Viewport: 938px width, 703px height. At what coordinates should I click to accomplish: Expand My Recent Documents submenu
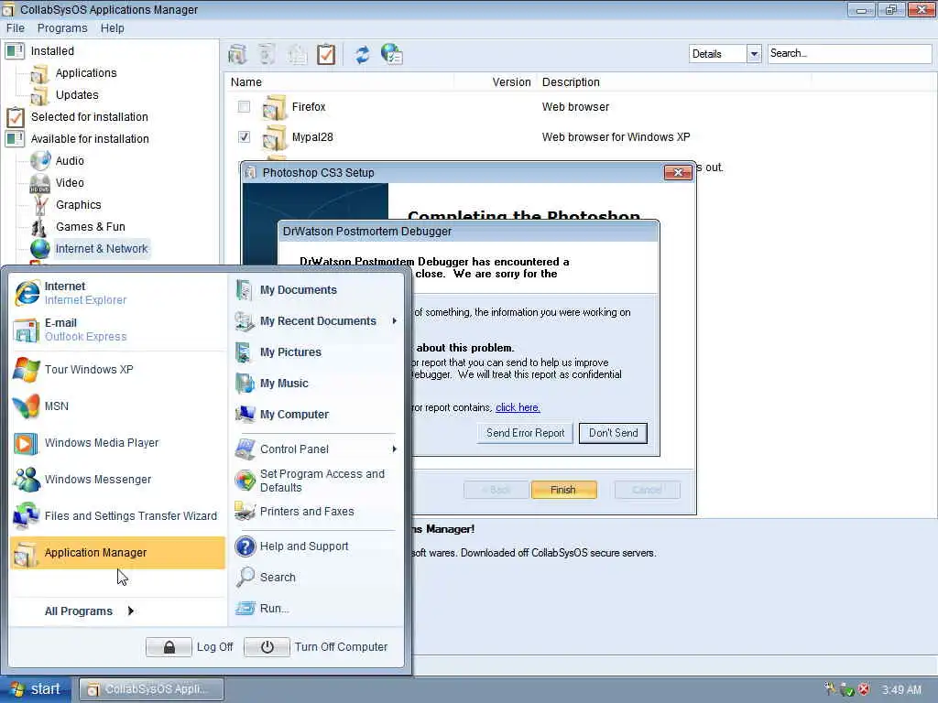click(x=394, y=321)
